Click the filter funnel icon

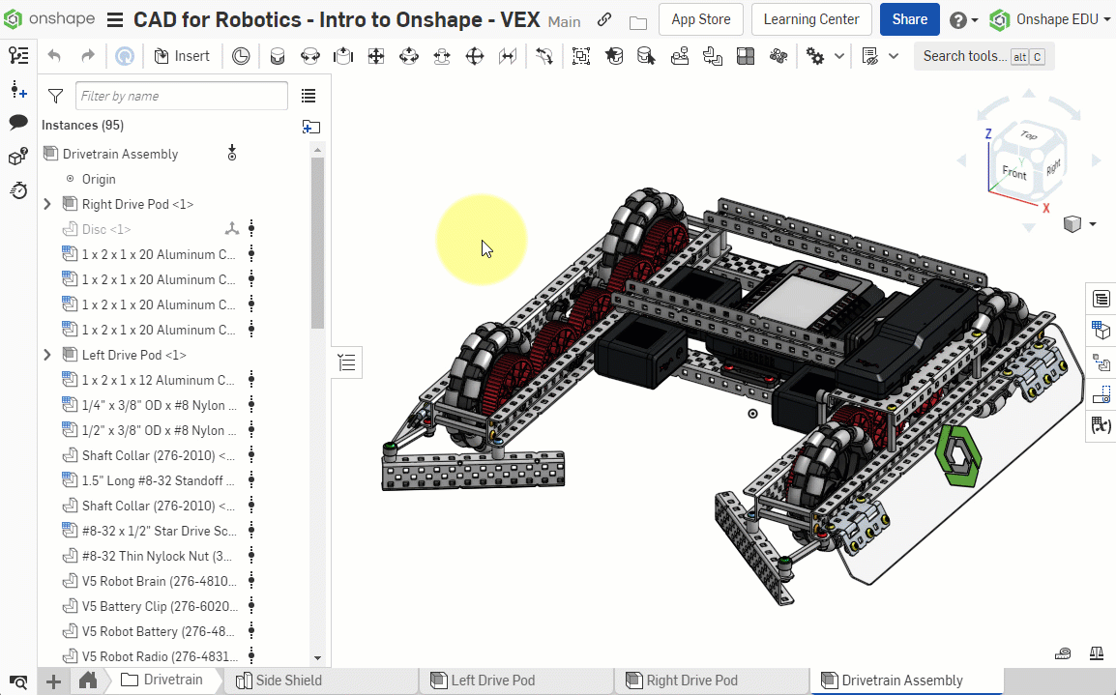pos(56,96)
